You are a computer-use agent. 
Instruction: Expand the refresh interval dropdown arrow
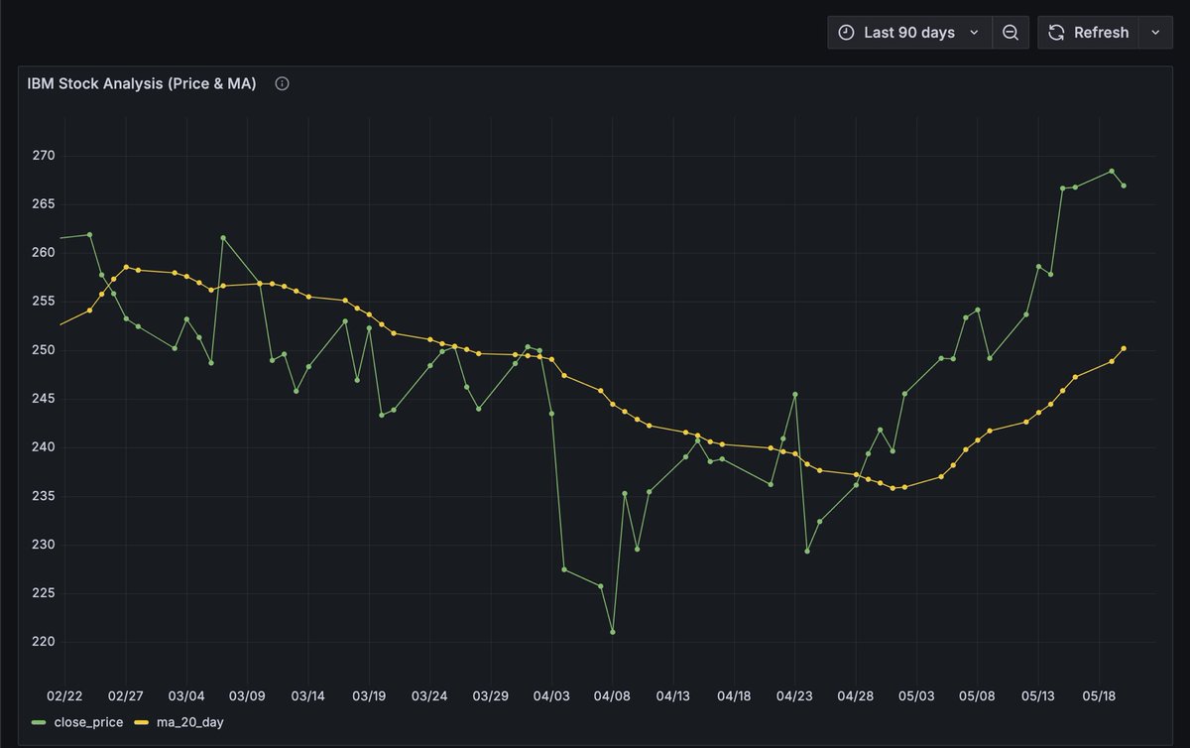click(1155, 33)
